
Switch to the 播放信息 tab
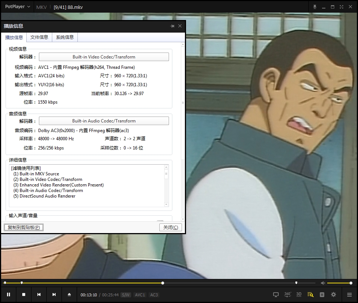pos(14,37)
